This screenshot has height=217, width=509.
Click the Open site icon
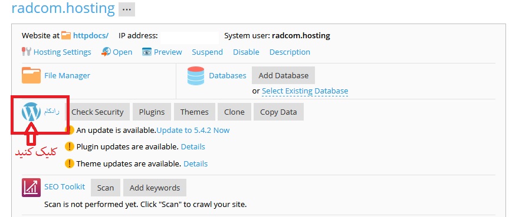point(106,52)
